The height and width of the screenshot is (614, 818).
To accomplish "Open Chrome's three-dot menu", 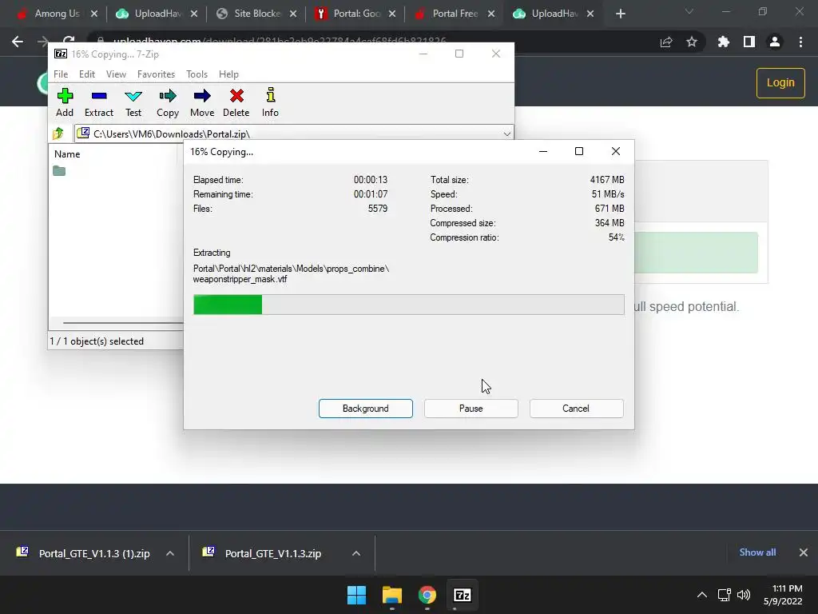I will tap(800, 42).
